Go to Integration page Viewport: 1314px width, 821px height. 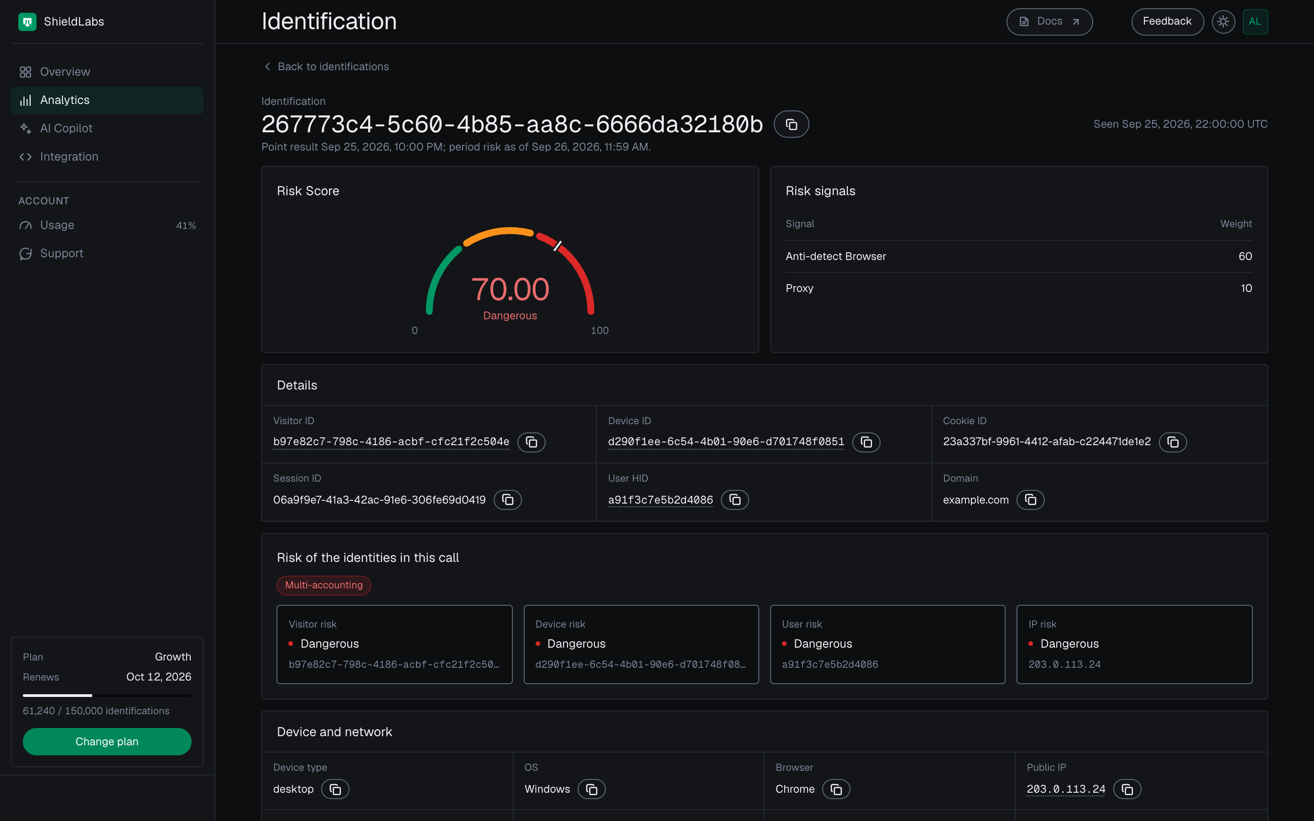[x=107, y=156]
